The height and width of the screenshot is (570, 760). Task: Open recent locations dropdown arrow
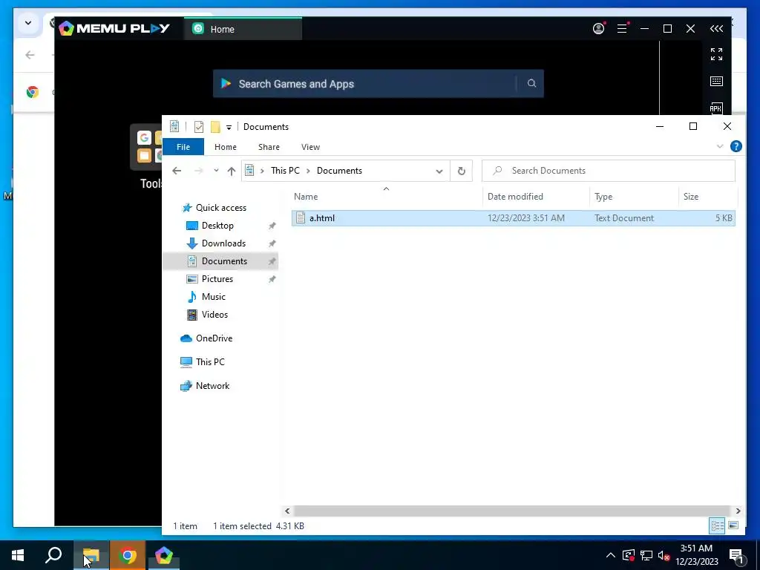tap(216, 171)
